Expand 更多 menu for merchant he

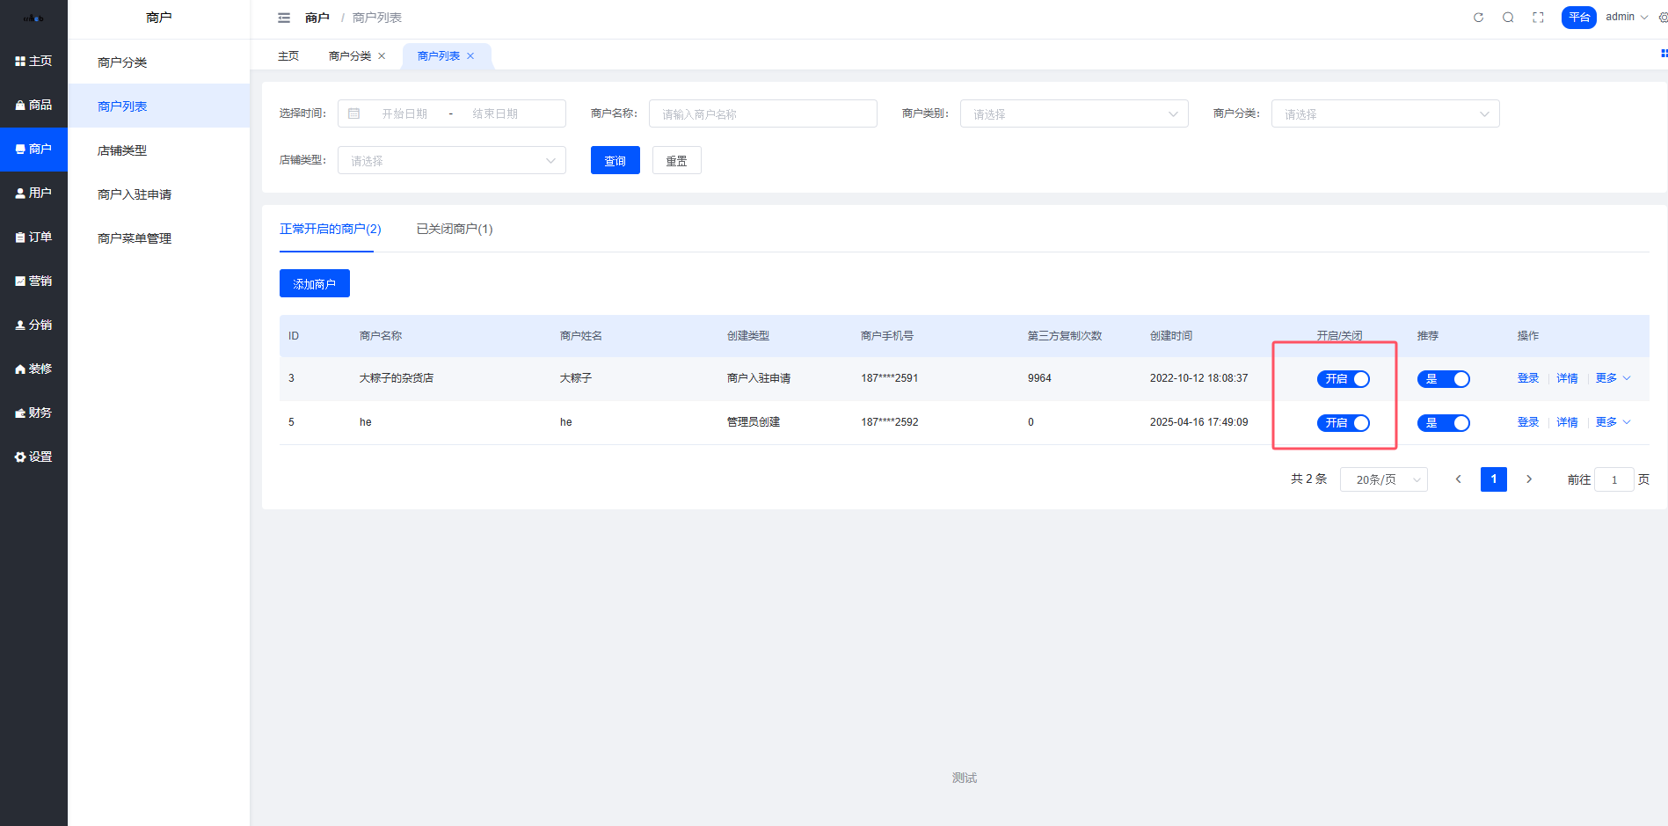click(1612, 422)
